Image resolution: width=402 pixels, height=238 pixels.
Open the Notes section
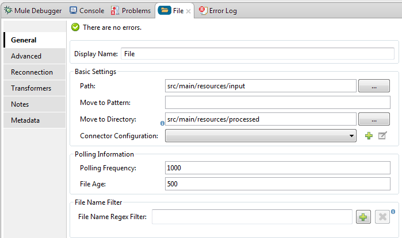tap(35, 104)
